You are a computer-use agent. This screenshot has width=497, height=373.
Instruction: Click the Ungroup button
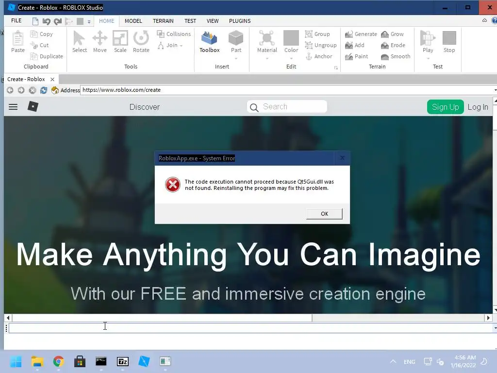(x=321, y=45)
